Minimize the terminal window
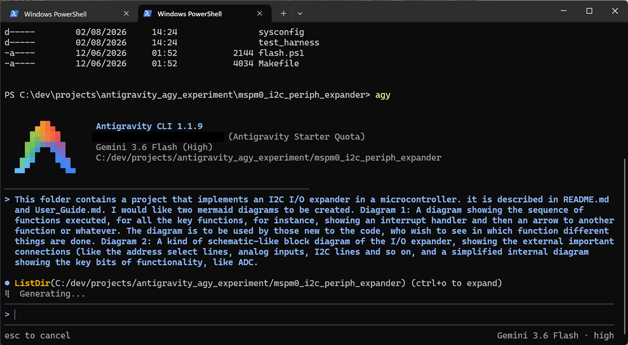The width and height of the screenshot is (628, 345). (564, 11)
